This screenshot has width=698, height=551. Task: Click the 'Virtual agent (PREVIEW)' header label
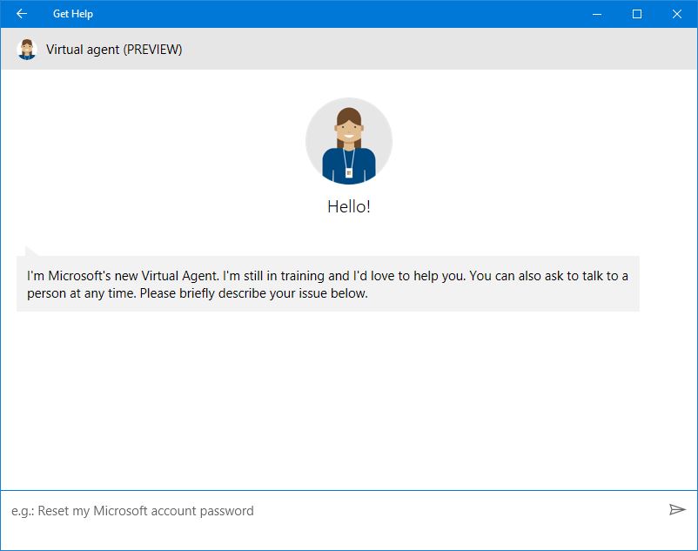coord(114,50)
